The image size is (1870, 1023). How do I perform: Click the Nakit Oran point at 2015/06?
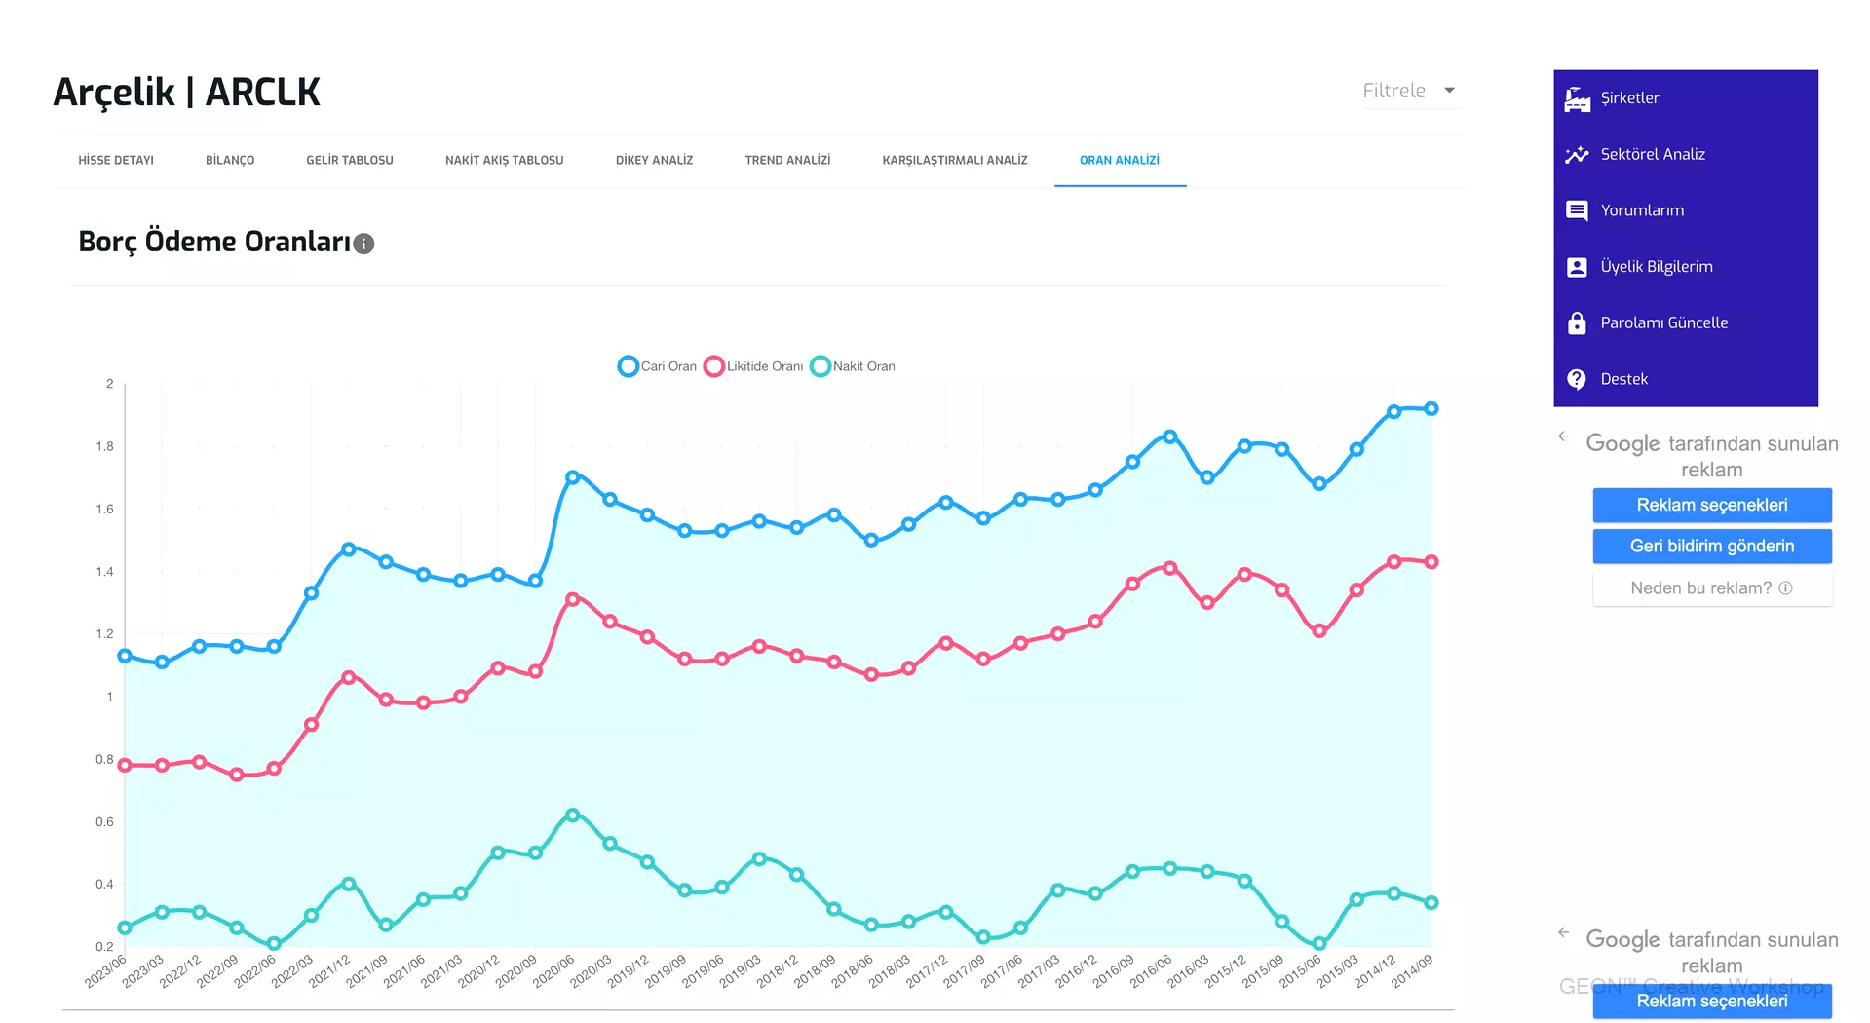coord(1318,943)
